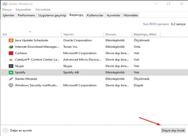This screenshot has height=136, width=188.
Task: Select the Java Update Scheduler row name
Action: tap(32, 40)
